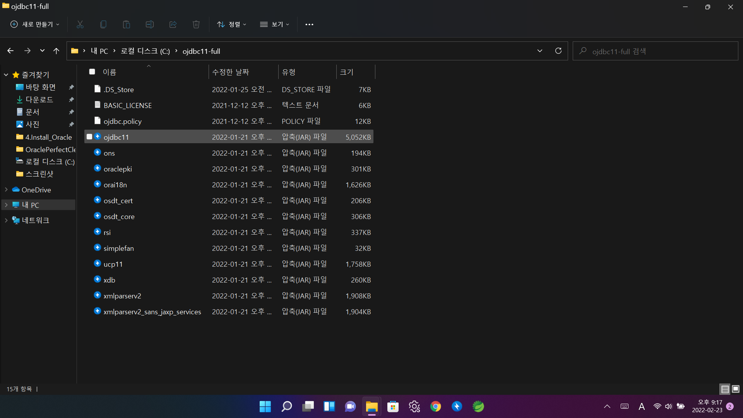Click the Copy icon in toolbar

coord(103,24)
